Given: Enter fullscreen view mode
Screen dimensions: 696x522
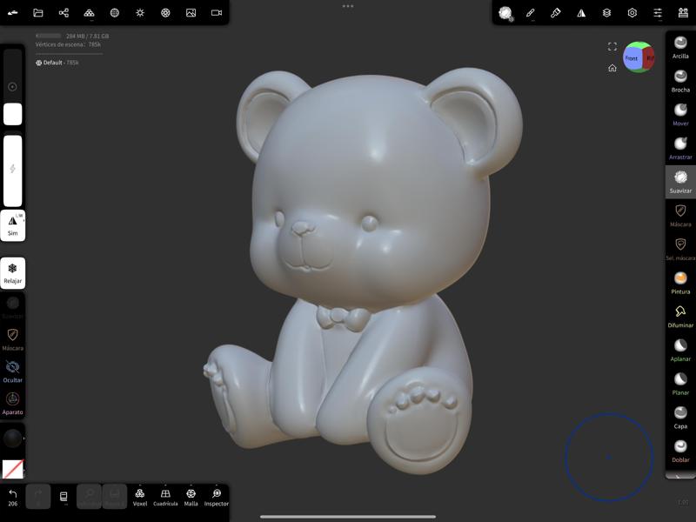Looking at the screenshot, I should (612, 47).
